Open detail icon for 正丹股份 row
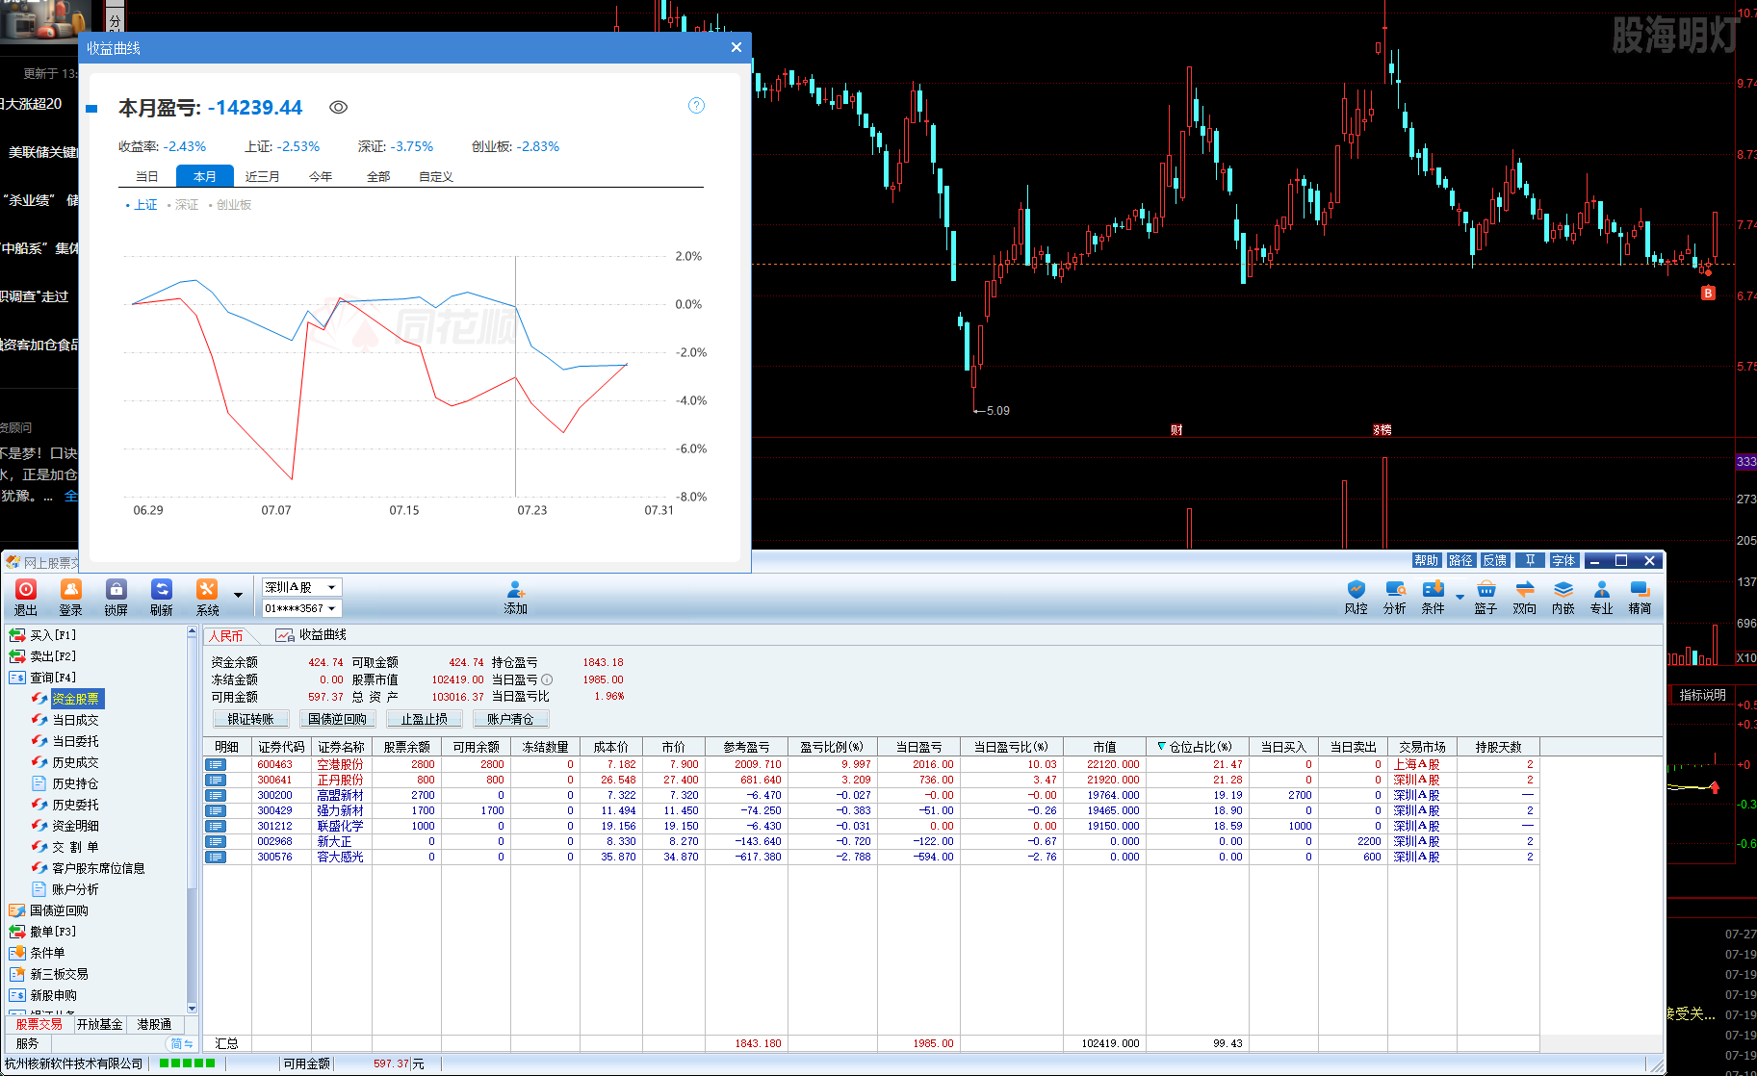This screenshot has width=1757, height=1076. pyautogui.click(x=216, y=780)
